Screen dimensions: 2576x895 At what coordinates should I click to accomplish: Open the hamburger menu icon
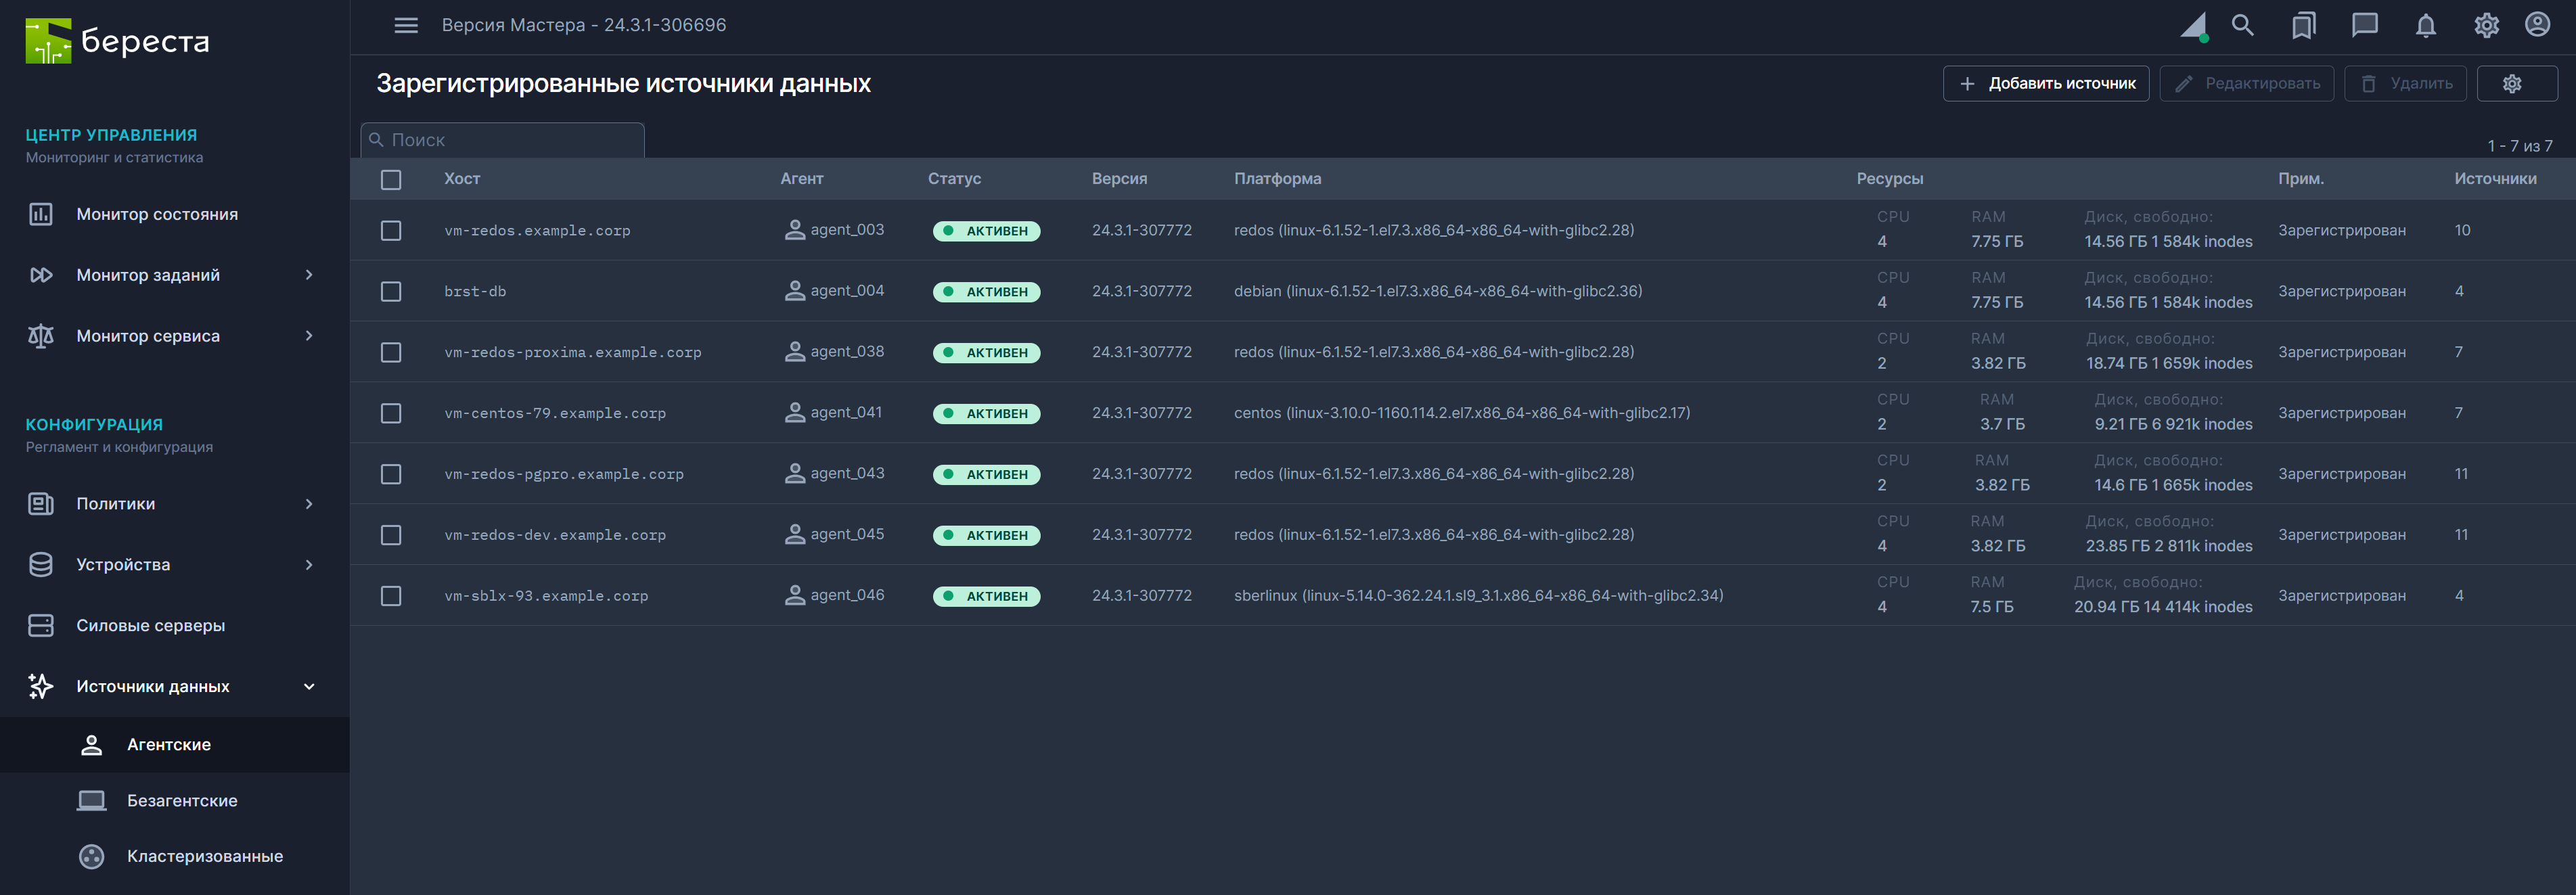pos(405,25)
